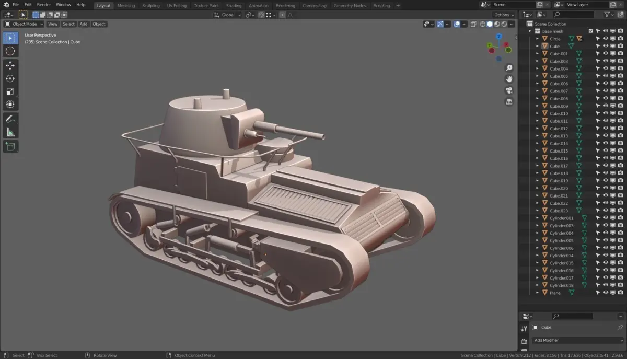This screenshot has height=359, width=627.
Task: Click the Scene name field
Action: tap(514, 5)
